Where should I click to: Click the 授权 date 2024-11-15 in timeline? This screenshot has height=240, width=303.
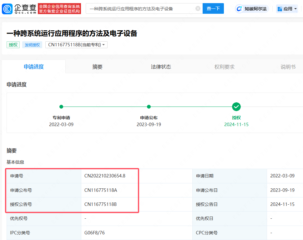pos(236,124)
